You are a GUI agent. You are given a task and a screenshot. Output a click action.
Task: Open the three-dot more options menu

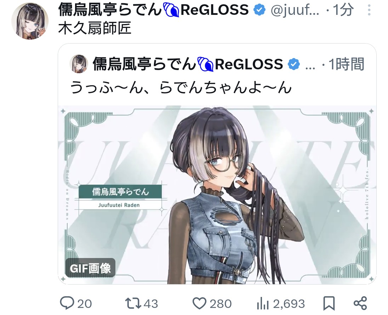pyautogui.click(x=369, y=10)
